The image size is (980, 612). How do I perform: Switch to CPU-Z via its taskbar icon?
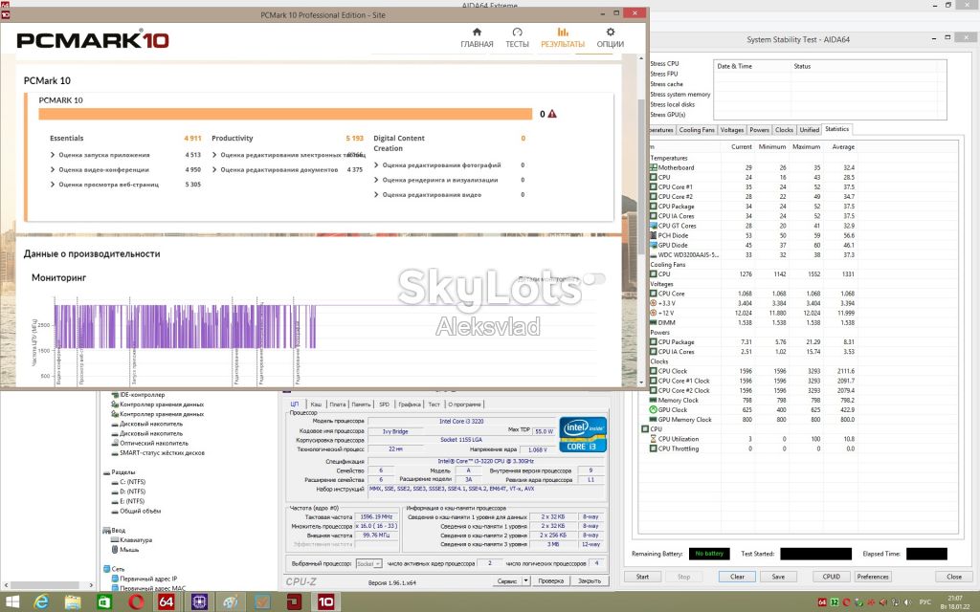pyautogui.click(x=199, y=601)
